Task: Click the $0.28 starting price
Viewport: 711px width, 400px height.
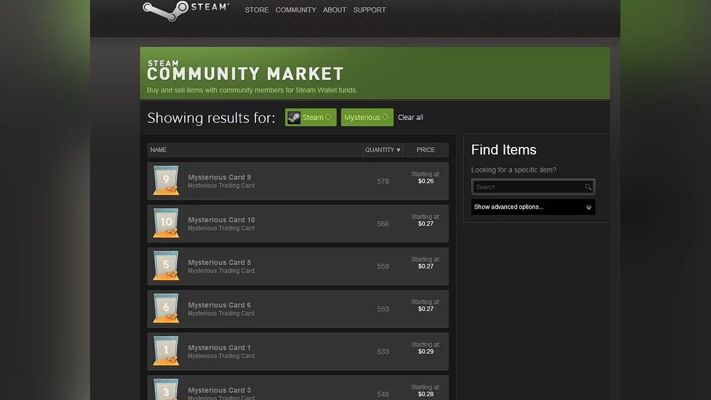Action: coord(425,395)
